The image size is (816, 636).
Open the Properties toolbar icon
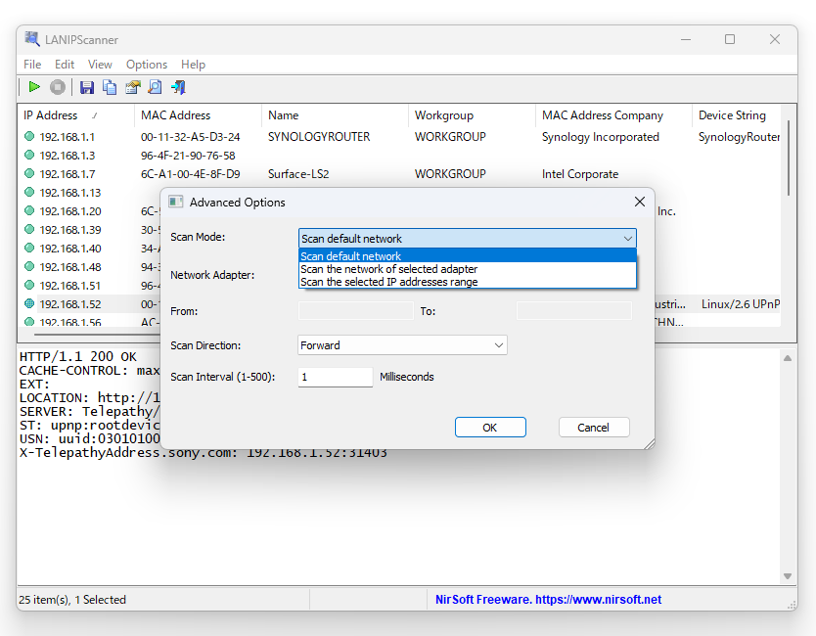point(133,87)
